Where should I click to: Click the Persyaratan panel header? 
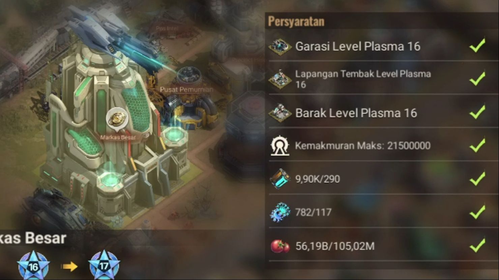click(296, 21)
